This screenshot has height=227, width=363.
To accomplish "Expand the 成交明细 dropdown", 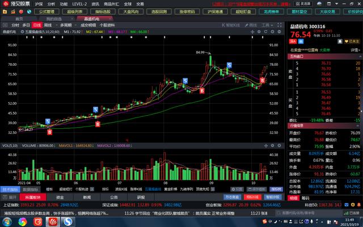I will click(88, 25).
